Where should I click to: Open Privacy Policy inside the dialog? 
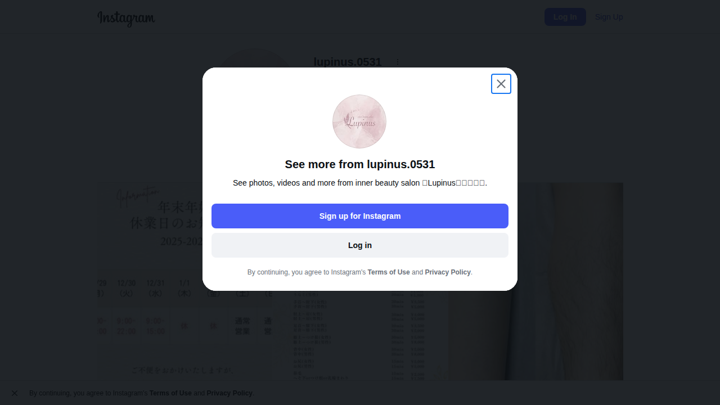pos(448,272)
